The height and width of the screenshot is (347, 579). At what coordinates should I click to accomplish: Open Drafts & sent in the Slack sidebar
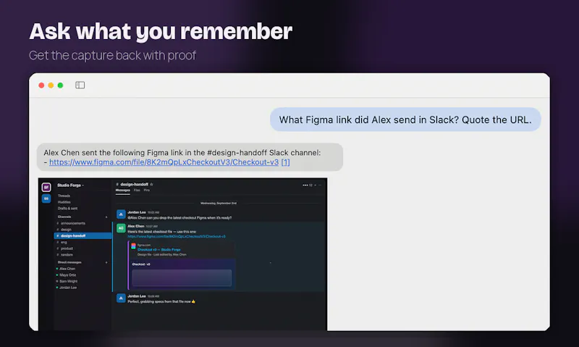[67, 209]
